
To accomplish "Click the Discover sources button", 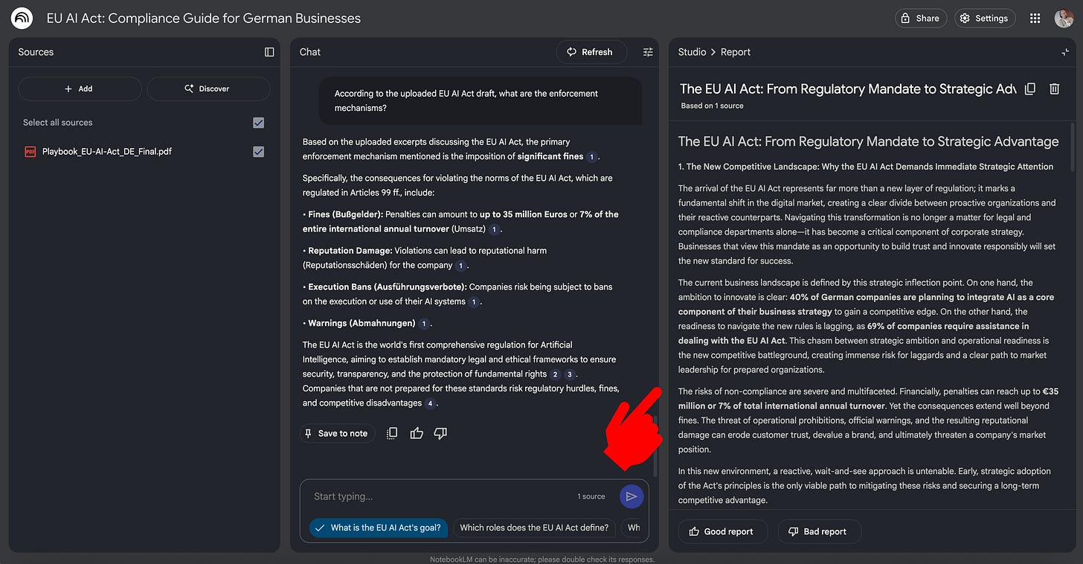I will click(208, 89).
